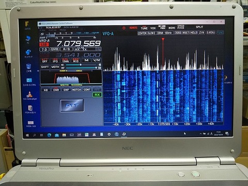Open the SPAN 100kHz selector
The width and height of the screenshot is (248, 186).
165,33
